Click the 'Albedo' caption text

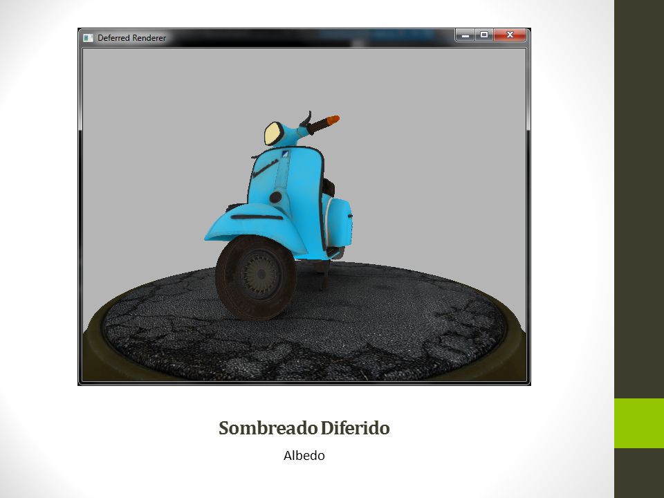click(x=304, y=456)
